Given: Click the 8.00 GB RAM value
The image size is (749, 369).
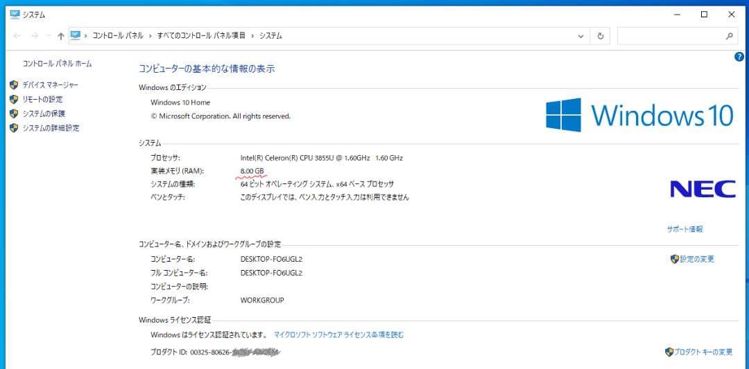Looking at the screenshot, I should 252,171.
